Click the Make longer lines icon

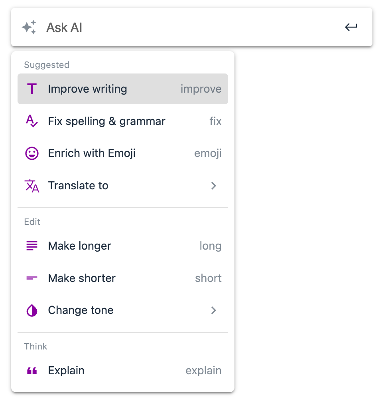click(32, 246)
